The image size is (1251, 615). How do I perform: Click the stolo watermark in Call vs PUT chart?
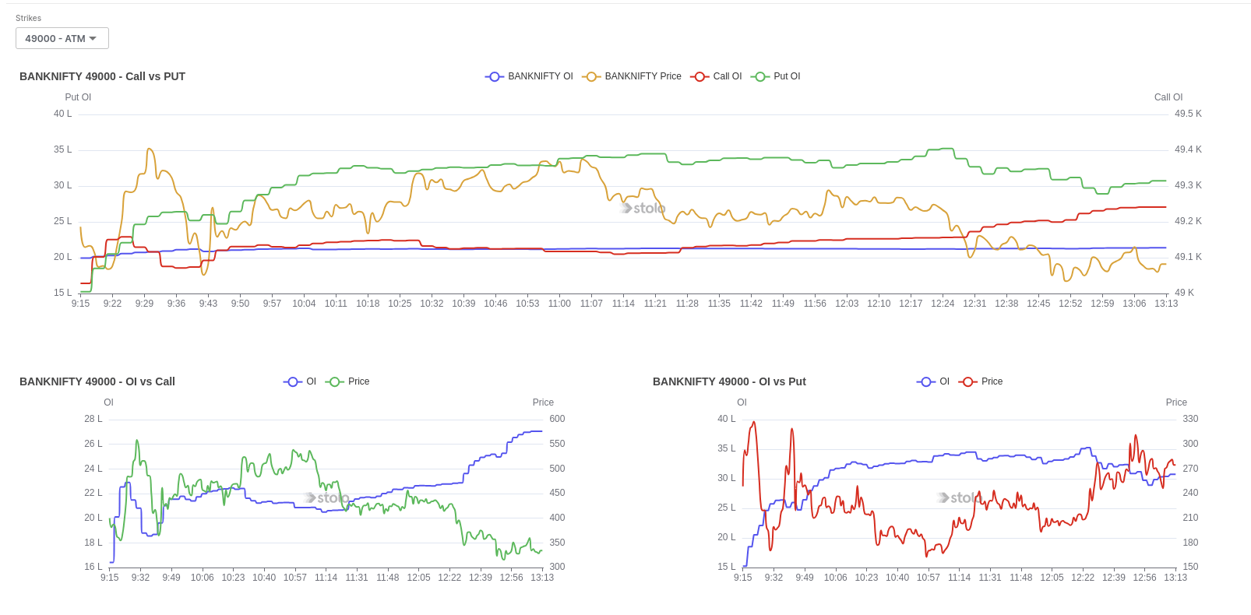coord(643,208)
